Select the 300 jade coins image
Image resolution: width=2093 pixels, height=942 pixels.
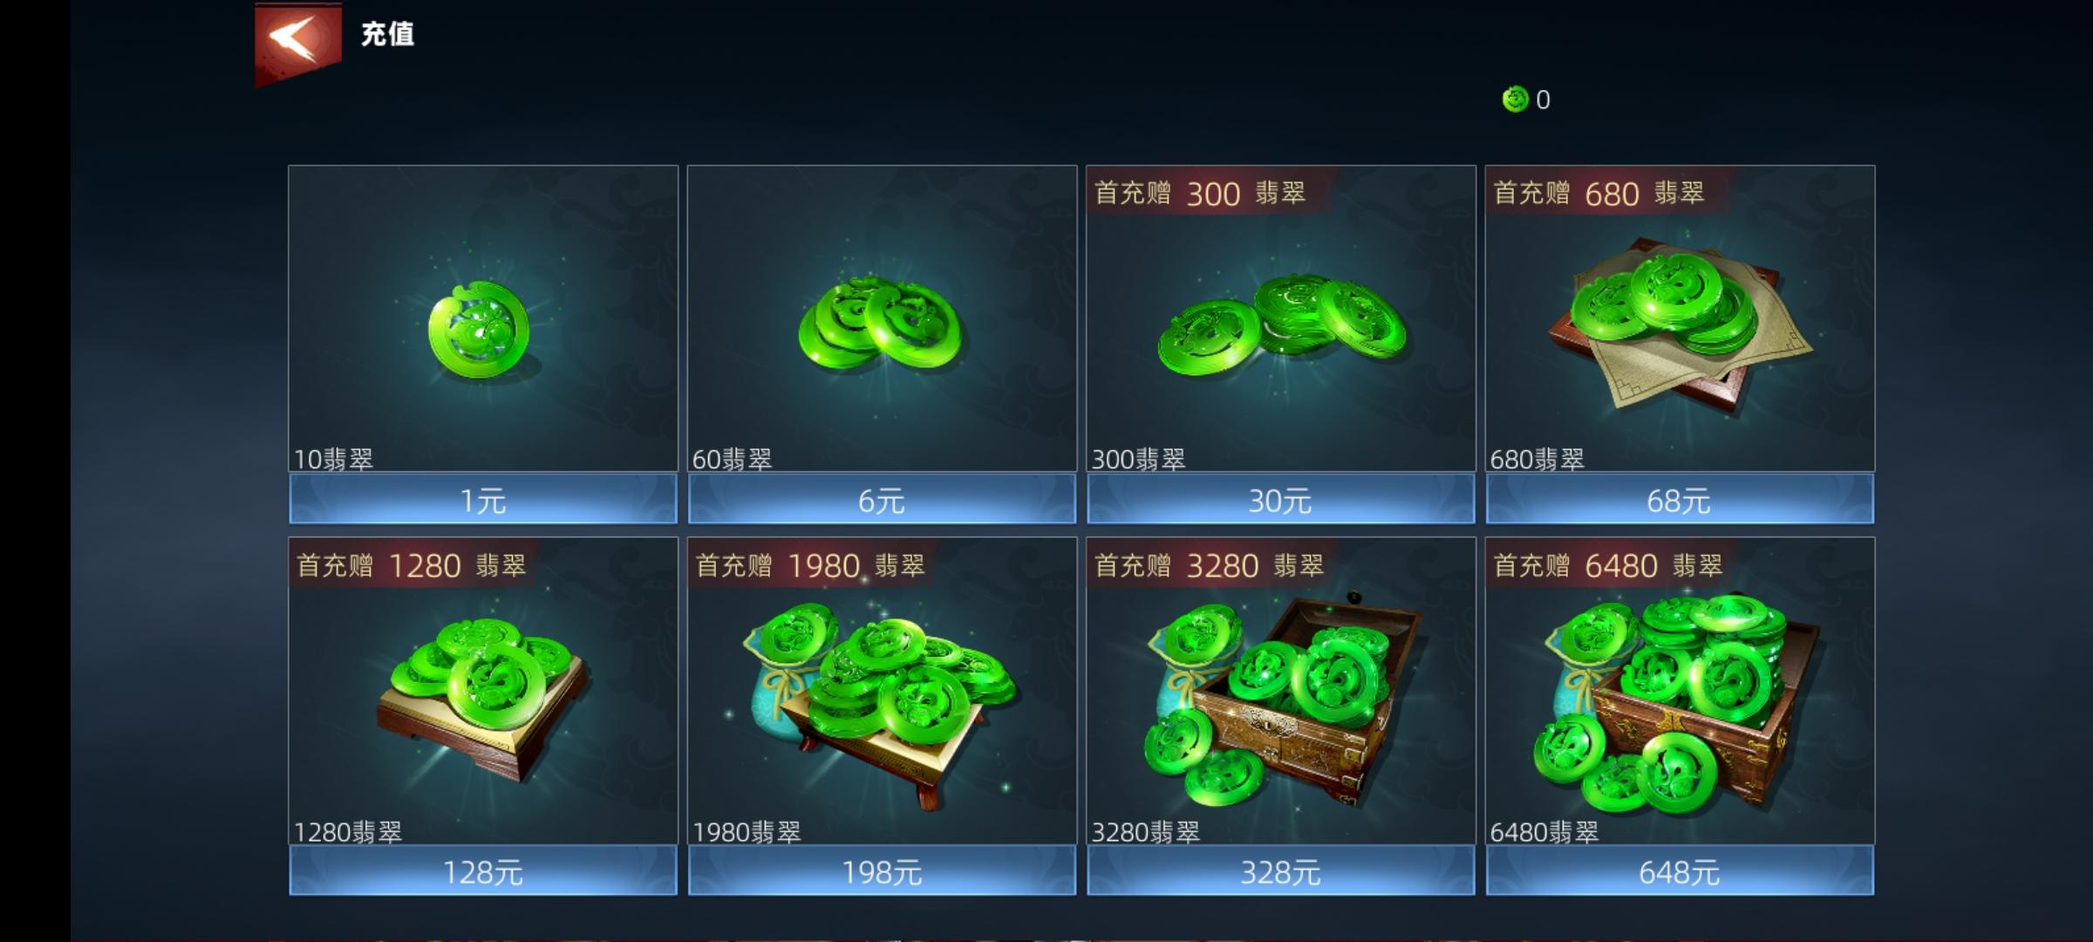tap(1281, 324)
